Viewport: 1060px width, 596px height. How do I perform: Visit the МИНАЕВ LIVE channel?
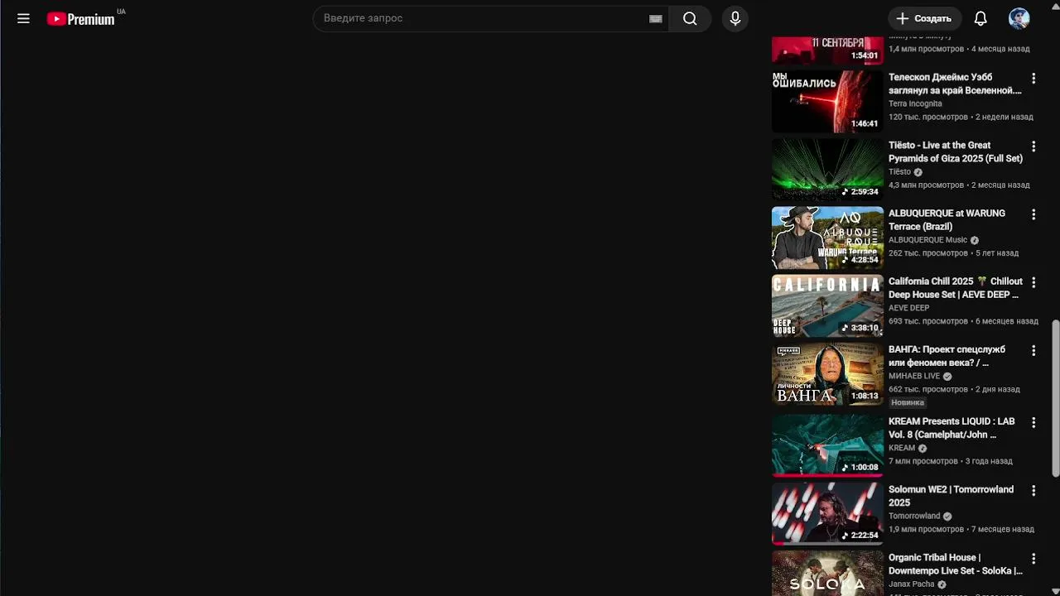coord(914,376)
